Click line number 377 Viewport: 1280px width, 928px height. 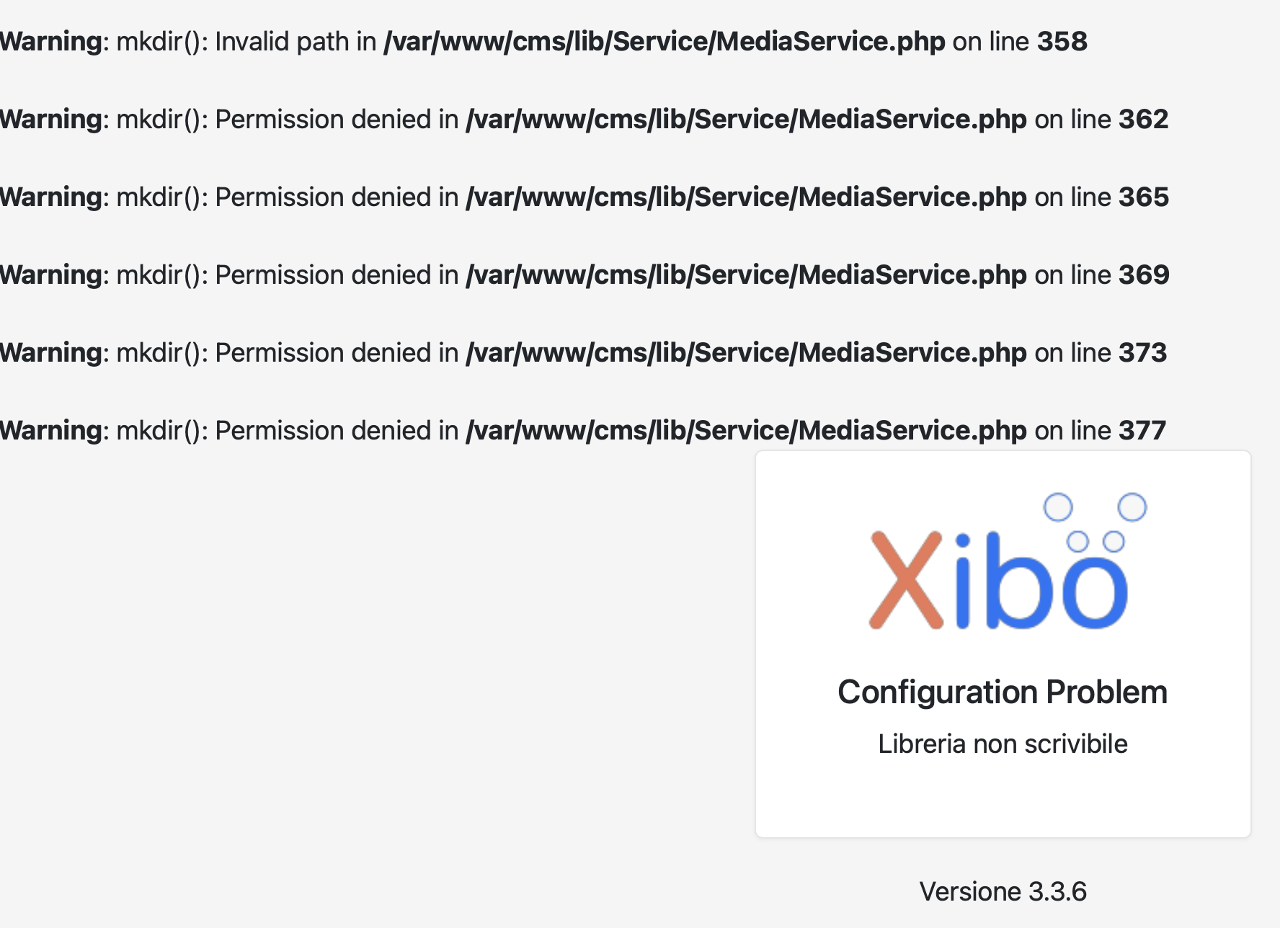1142,431
